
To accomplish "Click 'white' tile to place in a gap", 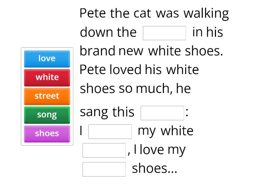I will tap(47, 77).
